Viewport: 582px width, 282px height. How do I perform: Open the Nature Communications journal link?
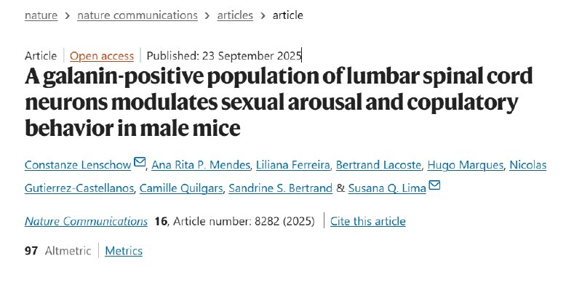click(86, 221)
